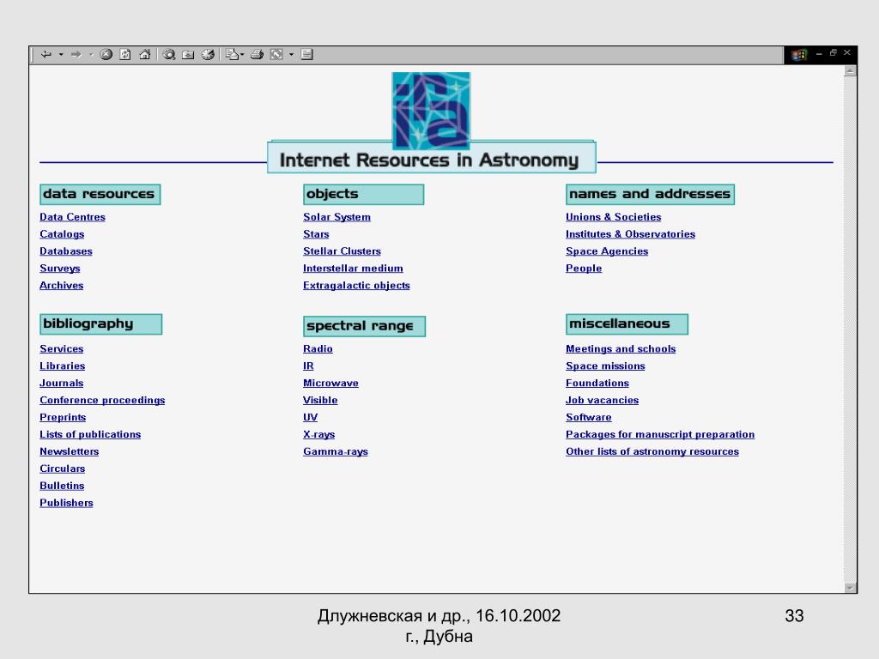Viewport: 879px width, 659px height.
Task: Open Lists of publications link
Action: pos(89,434)
